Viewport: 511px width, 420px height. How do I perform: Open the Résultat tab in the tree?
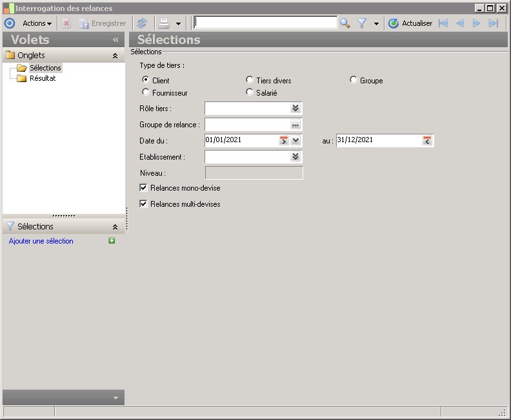point(42,78)
